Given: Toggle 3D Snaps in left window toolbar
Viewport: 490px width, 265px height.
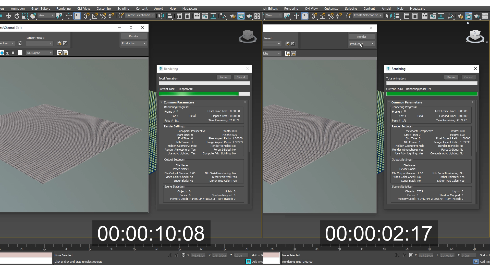Looking at the screenshot, I should click(x=87, y=16).
